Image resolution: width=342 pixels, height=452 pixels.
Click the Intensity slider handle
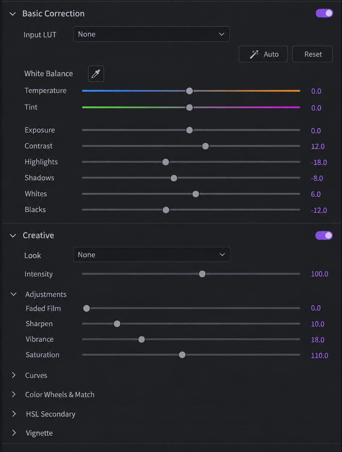pos(202,274)
